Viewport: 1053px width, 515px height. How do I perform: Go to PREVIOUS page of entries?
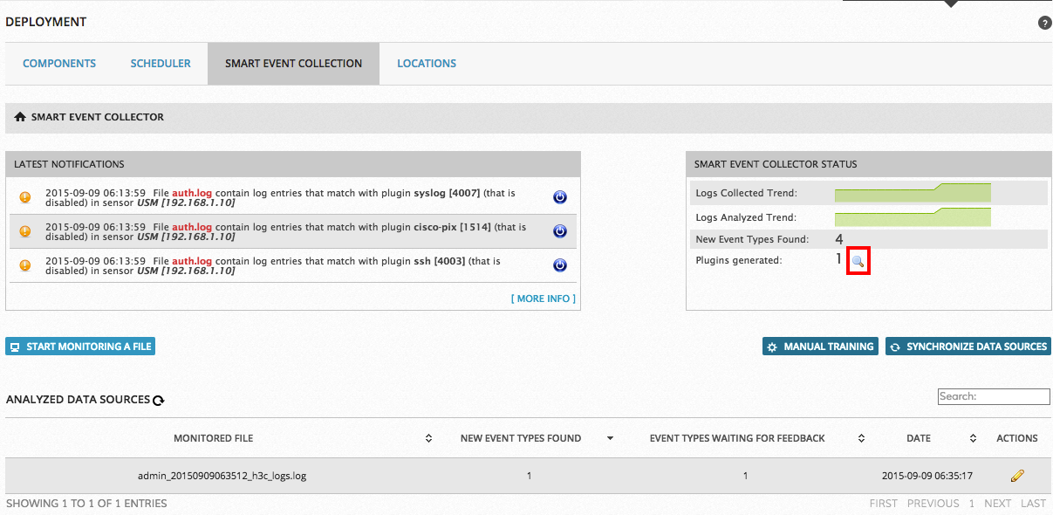(933, 504)
